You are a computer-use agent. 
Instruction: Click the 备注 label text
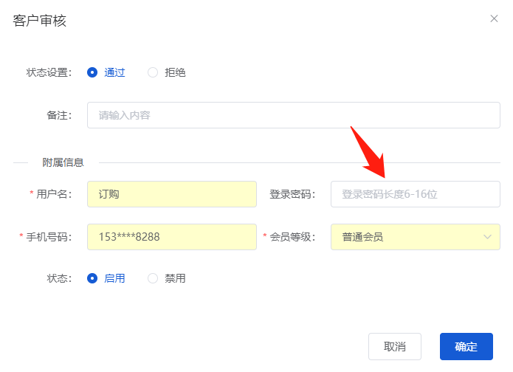(58, 115)
